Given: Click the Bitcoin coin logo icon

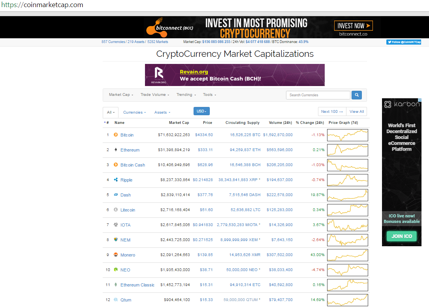Looking at the screenshot, I should click(116, 135).
